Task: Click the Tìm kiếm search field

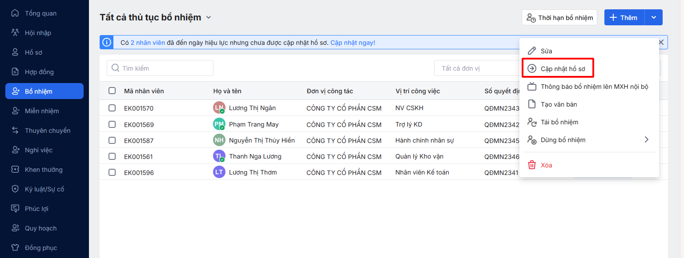Action: 160,68
